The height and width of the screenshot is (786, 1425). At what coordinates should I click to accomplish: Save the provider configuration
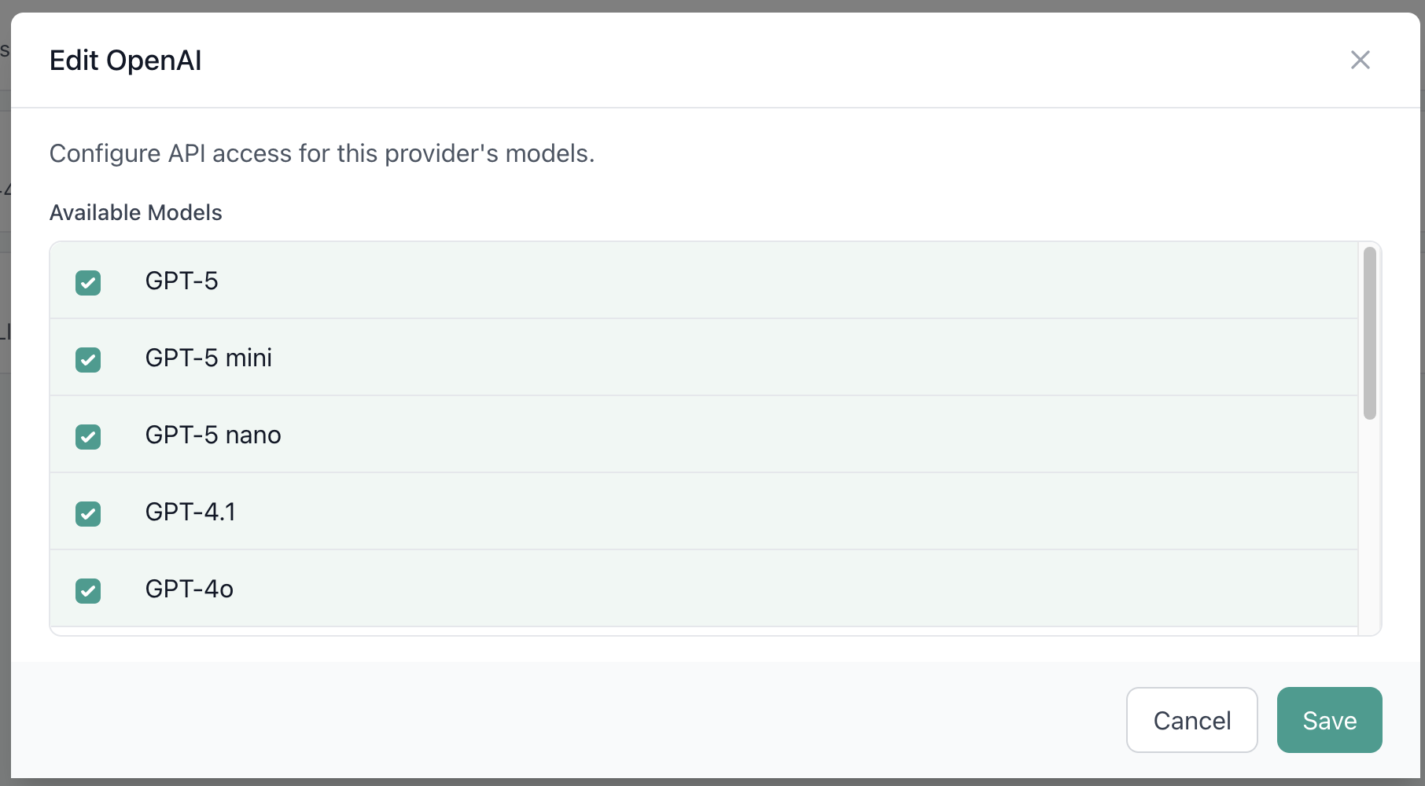point(1329,720)
